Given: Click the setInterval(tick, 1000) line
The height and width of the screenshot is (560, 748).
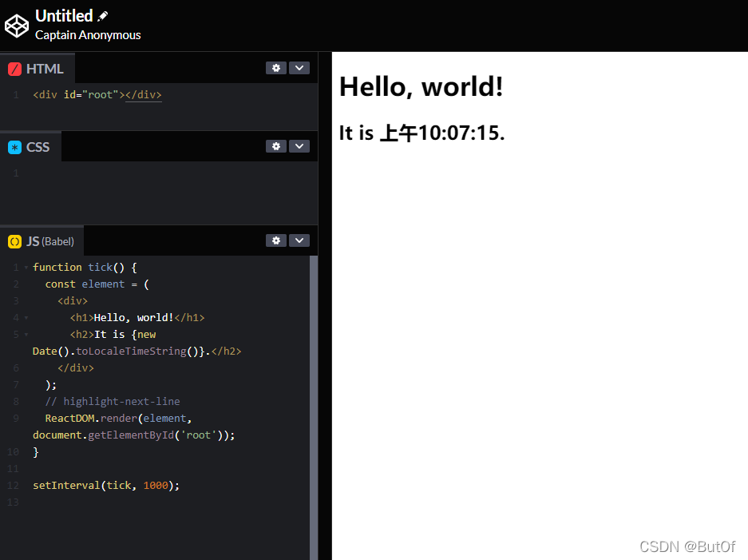Looking at the screenshot, I should coord(106,486).
